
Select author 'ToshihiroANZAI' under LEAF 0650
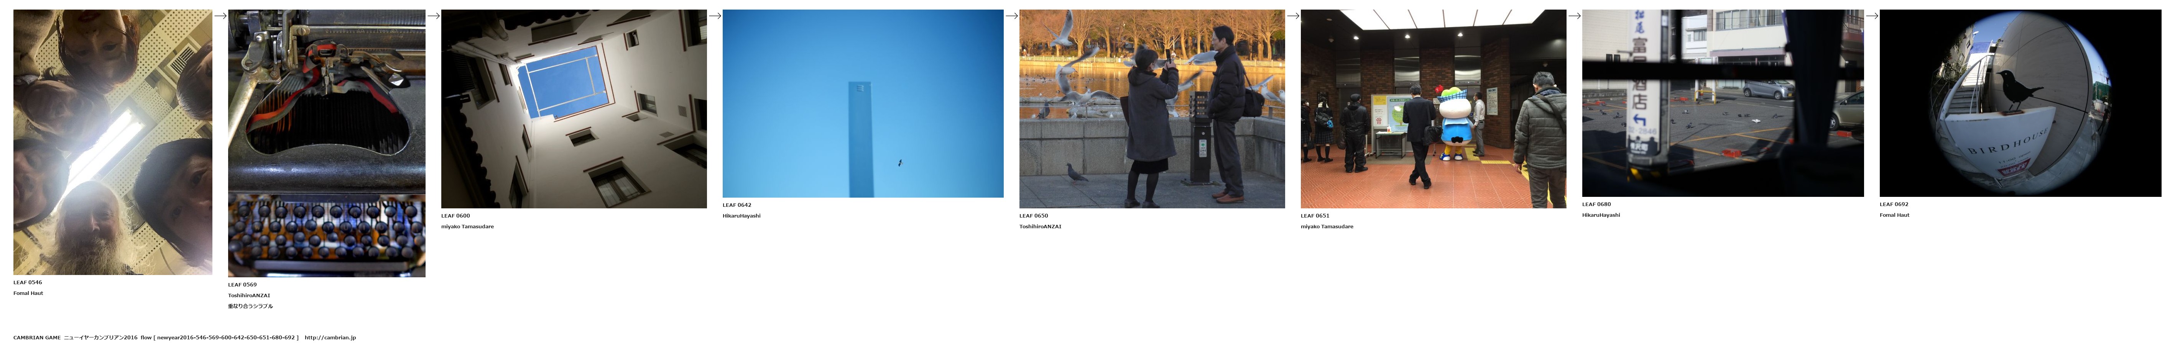point(1040,227)
